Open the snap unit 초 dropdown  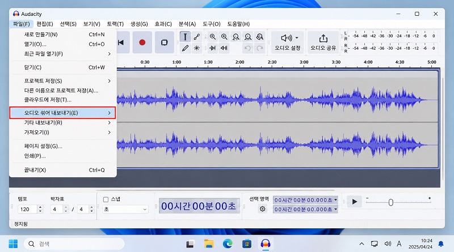click(x=125, y=209)
